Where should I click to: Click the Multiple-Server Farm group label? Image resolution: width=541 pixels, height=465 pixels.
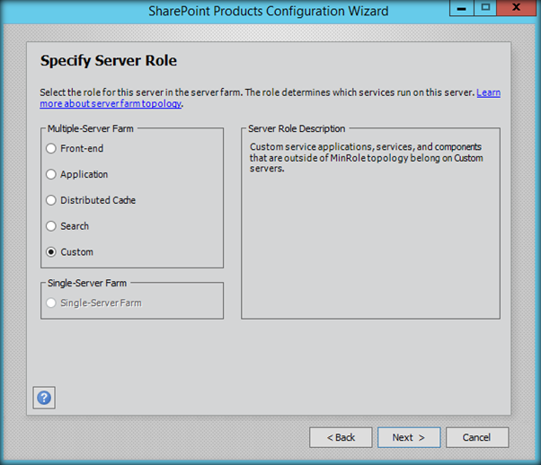pyautogui.click(x=91, y=129)
